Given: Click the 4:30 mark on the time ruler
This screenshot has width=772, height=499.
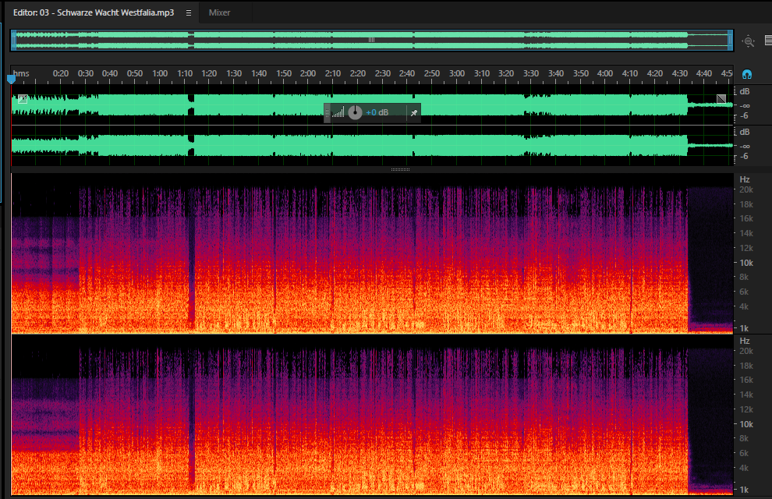Looking at the screenshot, I should tap(679, 74).
